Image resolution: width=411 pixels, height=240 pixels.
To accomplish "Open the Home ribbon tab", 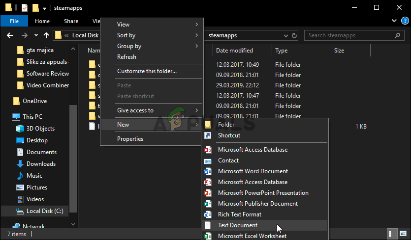I will pyautogui.click(x=42, y=21).
